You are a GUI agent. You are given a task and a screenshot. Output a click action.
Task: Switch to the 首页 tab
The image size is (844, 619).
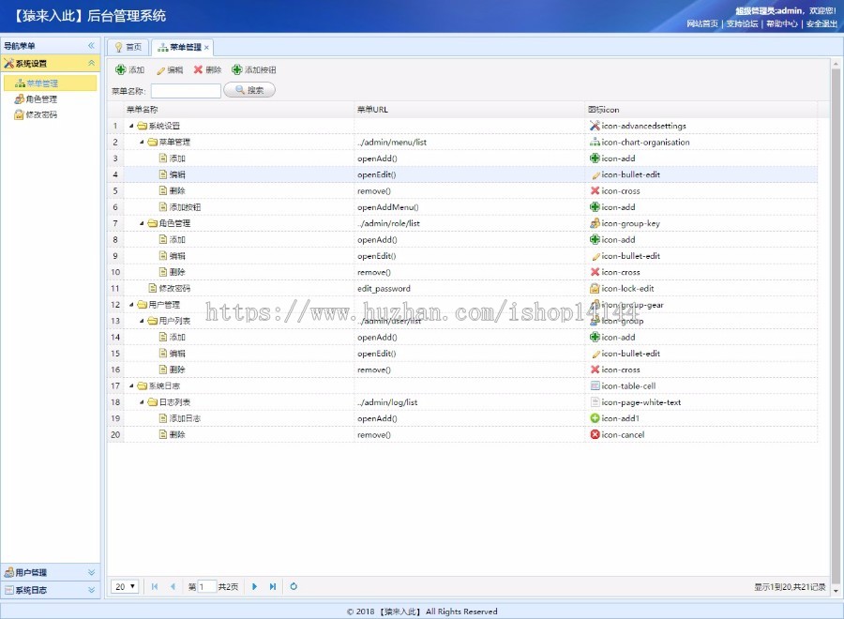[x=129, y=46]
